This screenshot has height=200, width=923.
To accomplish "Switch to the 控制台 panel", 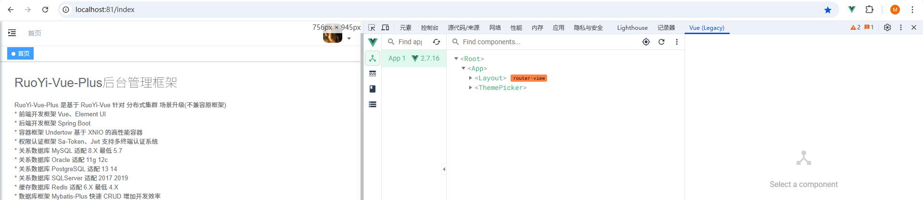I will [x=429, y=28].
